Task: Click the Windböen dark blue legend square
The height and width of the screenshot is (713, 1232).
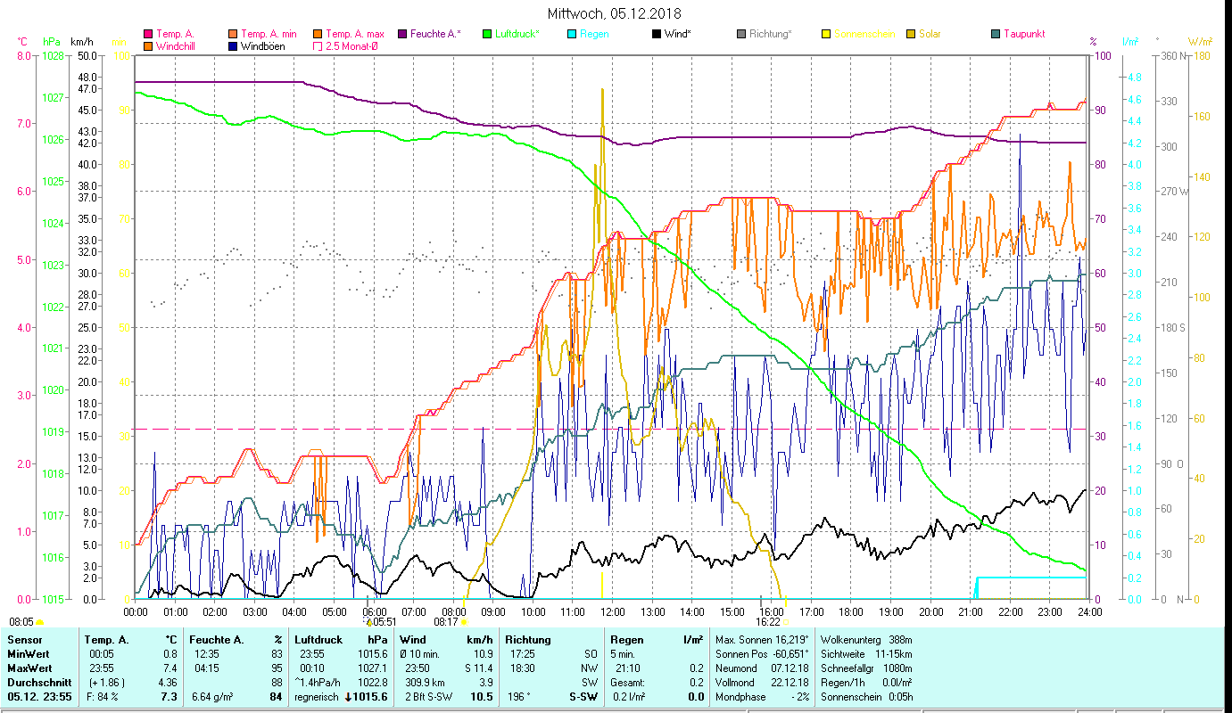Action: click(x=233, y=46)
